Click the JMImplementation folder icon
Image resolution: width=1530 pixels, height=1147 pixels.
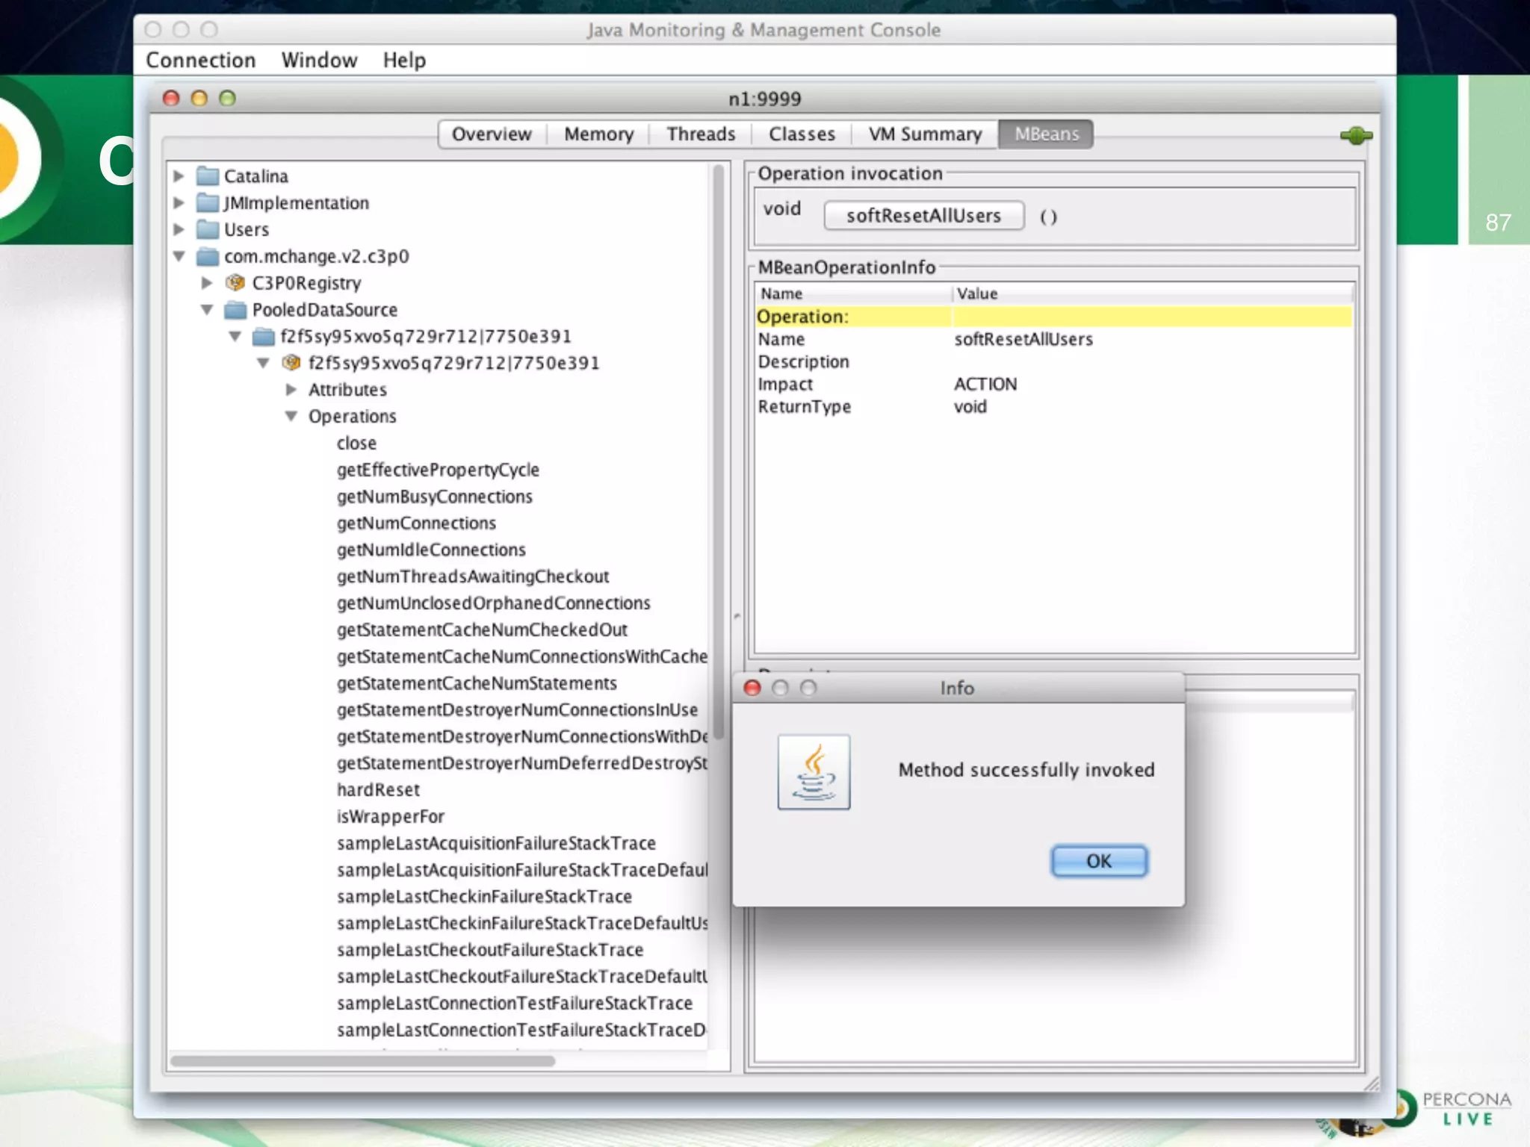pyautogui.click(x=208, y=203)
